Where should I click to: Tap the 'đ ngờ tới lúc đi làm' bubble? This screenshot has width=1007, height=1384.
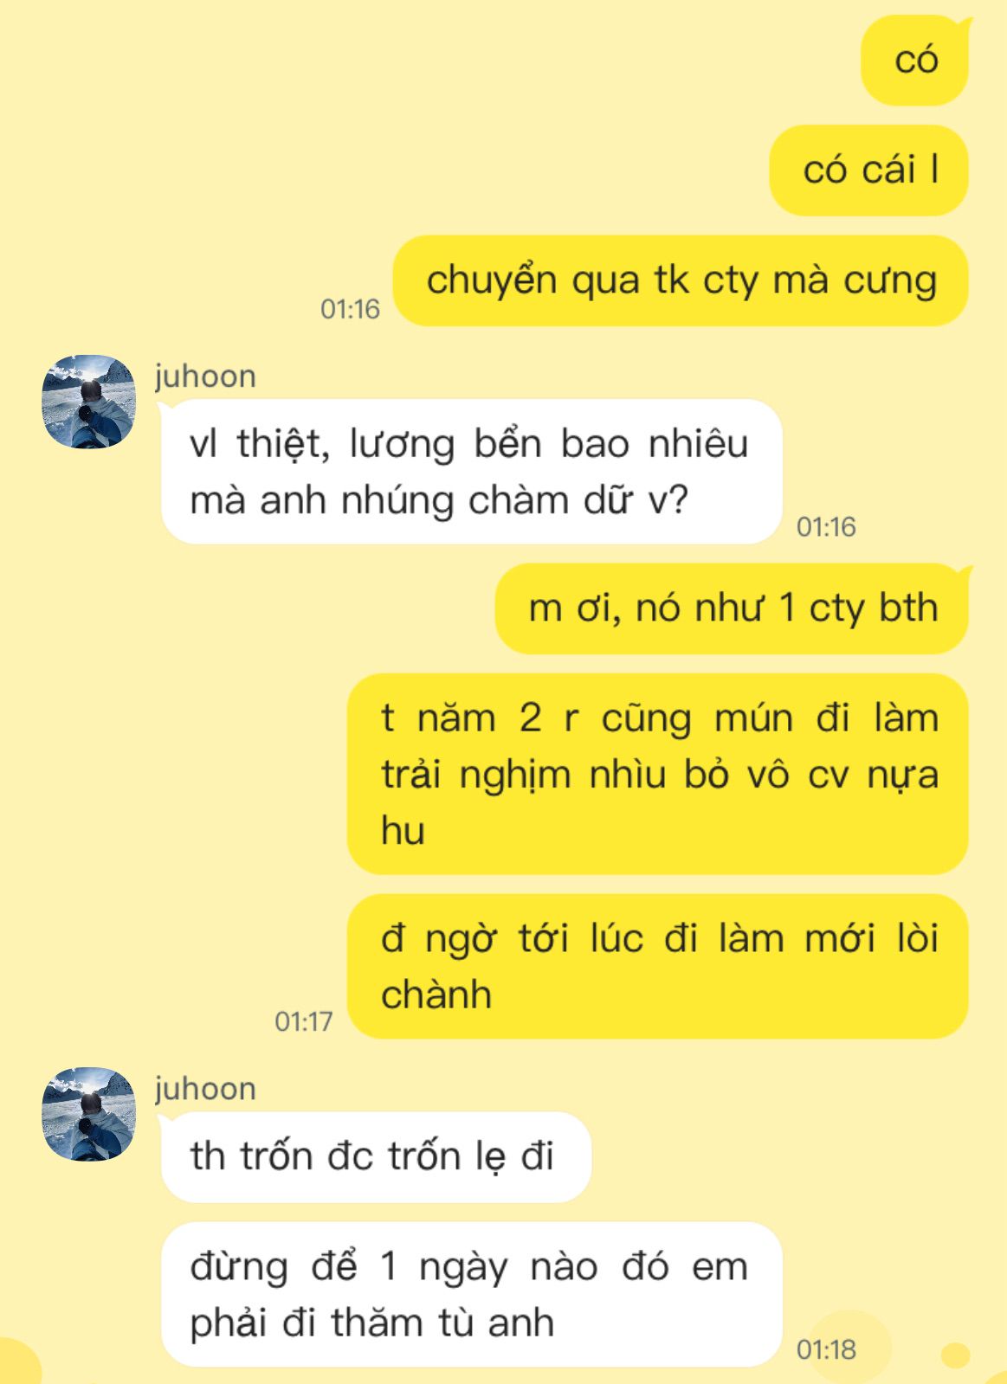658,966
